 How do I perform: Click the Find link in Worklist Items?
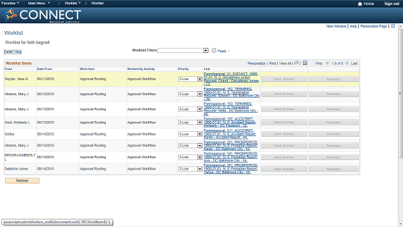(273, 63)
